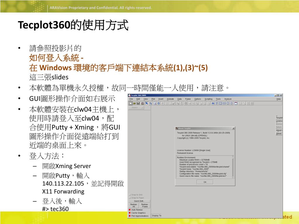Screen dimensions: 299x224
Task: Click the Redraw Frame button
Action: [x=145, y=205]
